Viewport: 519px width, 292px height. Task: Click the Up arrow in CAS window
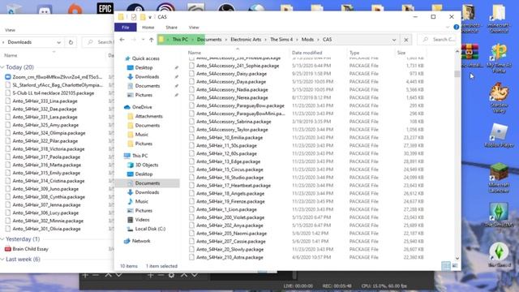152,40
